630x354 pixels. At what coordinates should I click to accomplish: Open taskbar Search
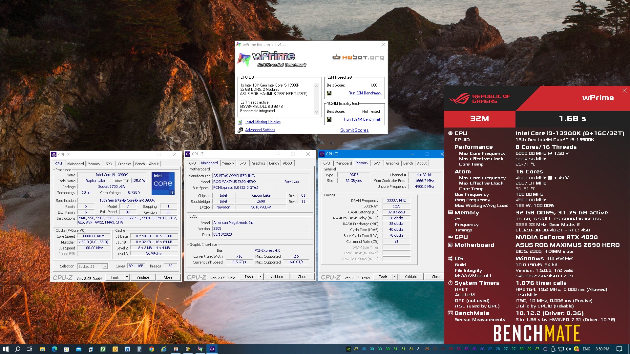point(18,349)
